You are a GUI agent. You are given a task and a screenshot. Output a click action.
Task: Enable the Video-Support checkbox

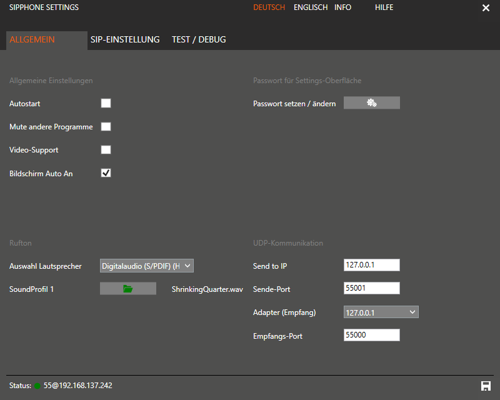tap(106, 150)
